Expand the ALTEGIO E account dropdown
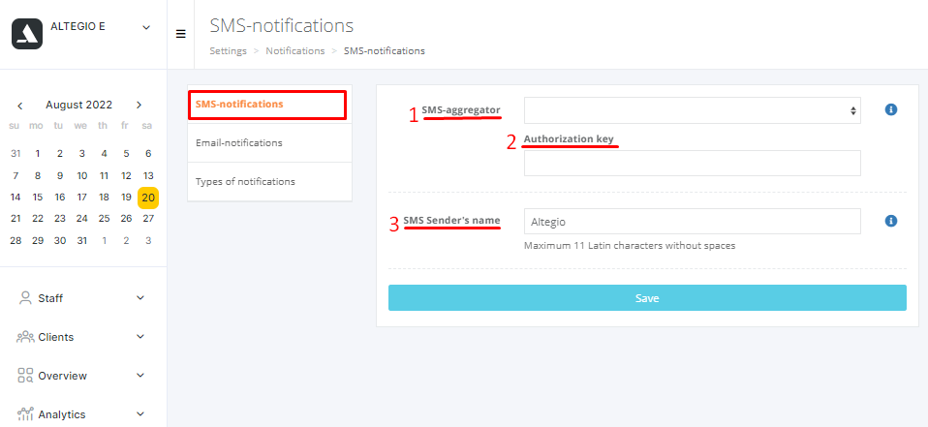This screenshot has height=427, width=928. pyautogui.click(x=146, y=27)
